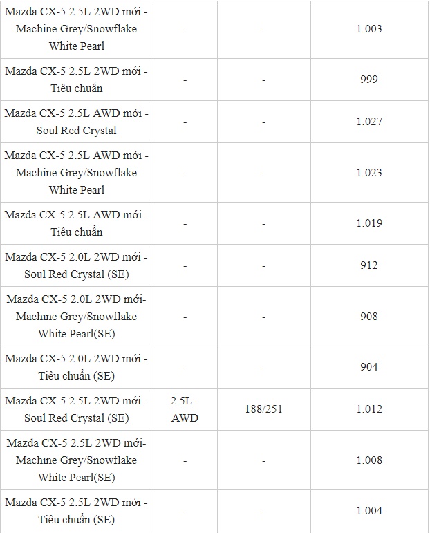
Task: Select the 999 price value
Action: pyautogui.click(x=368, y=80)
